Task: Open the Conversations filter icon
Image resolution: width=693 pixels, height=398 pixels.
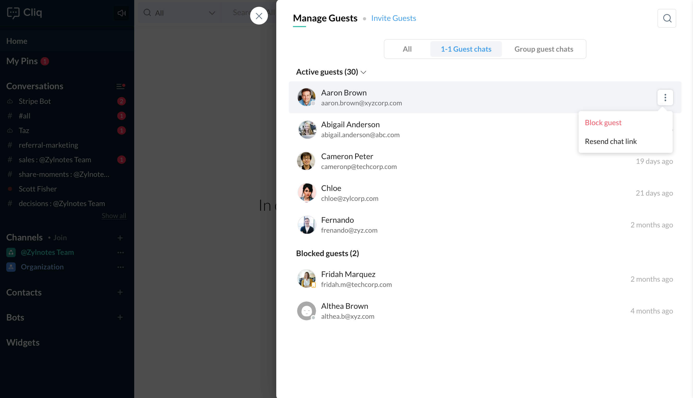Action: (x=121, y=86)
